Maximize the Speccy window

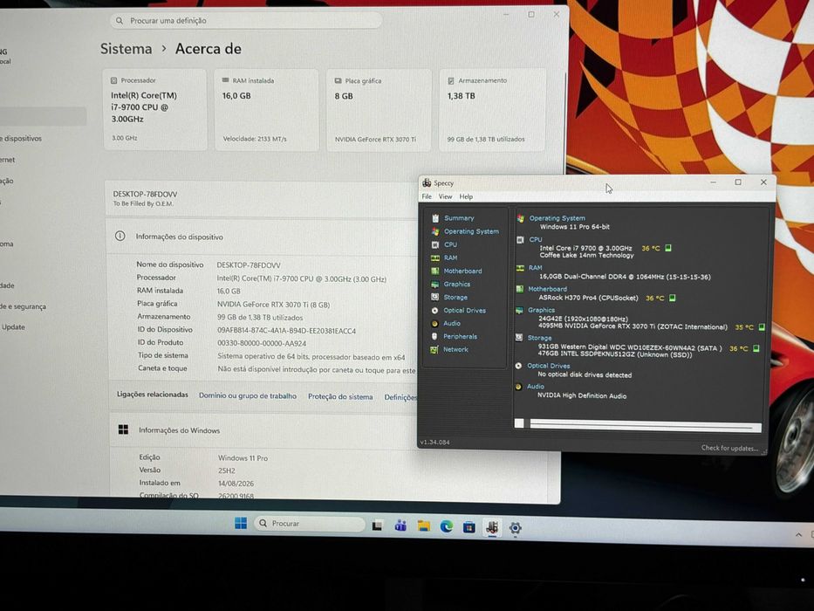point(738,182)
